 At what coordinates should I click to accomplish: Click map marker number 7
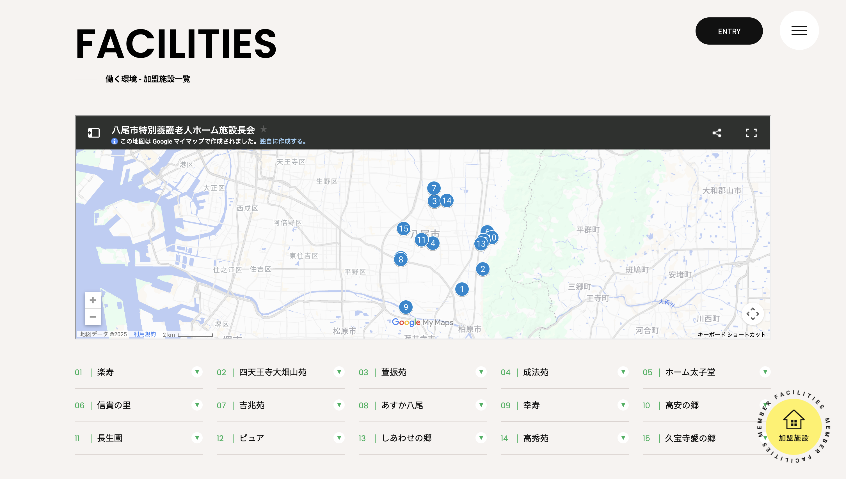[434, 188]
